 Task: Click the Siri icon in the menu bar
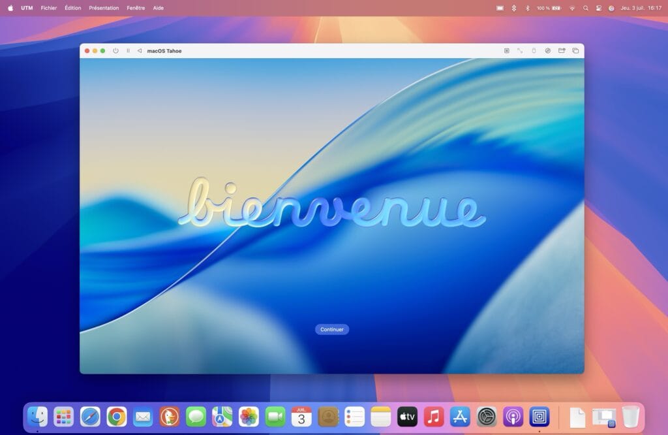coord(611,8)
